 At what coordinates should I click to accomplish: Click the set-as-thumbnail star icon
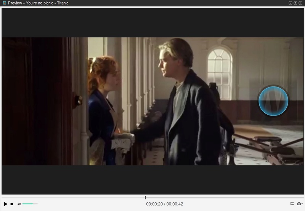pos(292,204)
